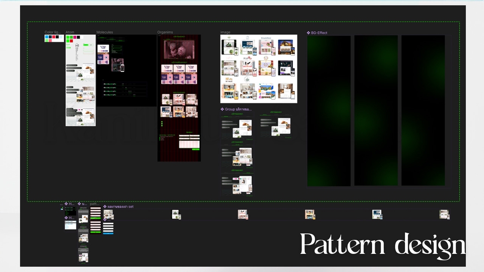Select the dark building mockup in image frame

tap(286, 47)
